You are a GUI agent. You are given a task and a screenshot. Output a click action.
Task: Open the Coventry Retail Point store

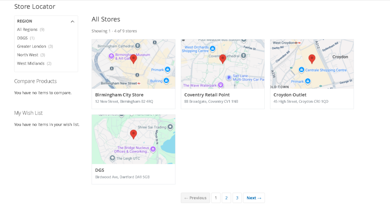[207, 95]
